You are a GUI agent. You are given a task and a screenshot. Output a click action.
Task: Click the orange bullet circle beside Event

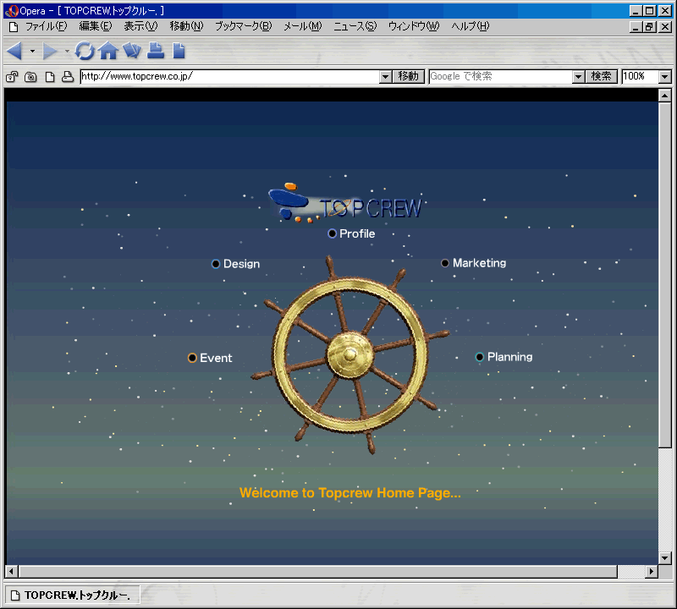tap(193, 358)
